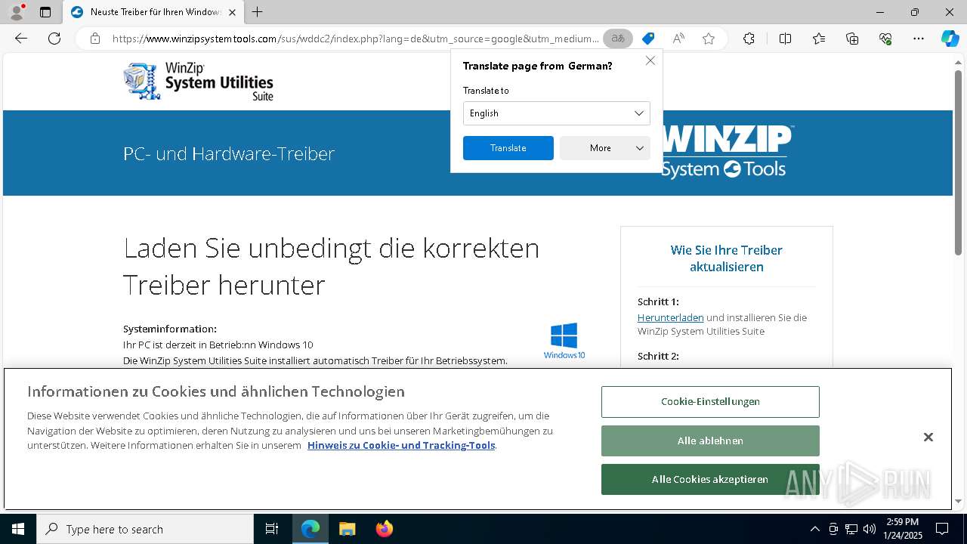Open a new browser tab
This screenshot has width=967, height=544.
pos(258,12)
